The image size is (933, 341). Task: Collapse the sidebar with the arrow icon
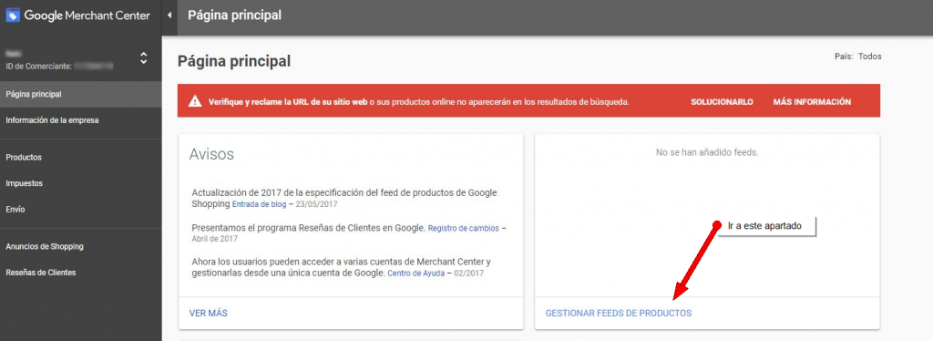169,15
